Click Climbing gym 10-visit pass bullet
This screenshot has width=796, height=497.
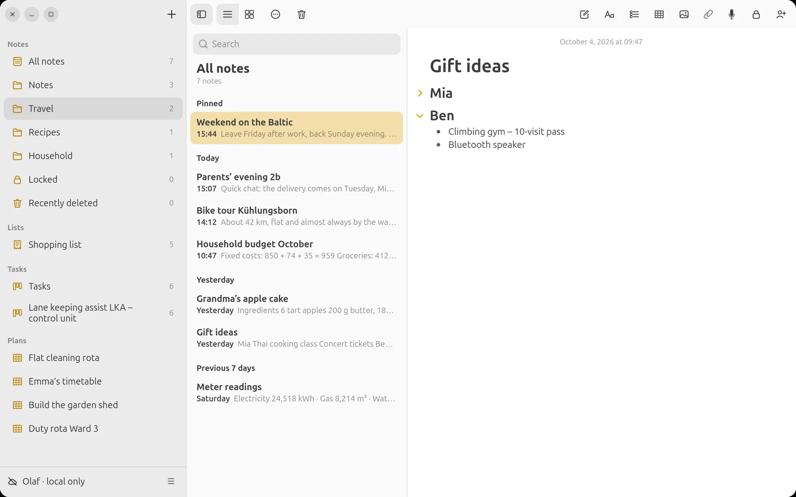pyautogui.click(x=506, y=132)
